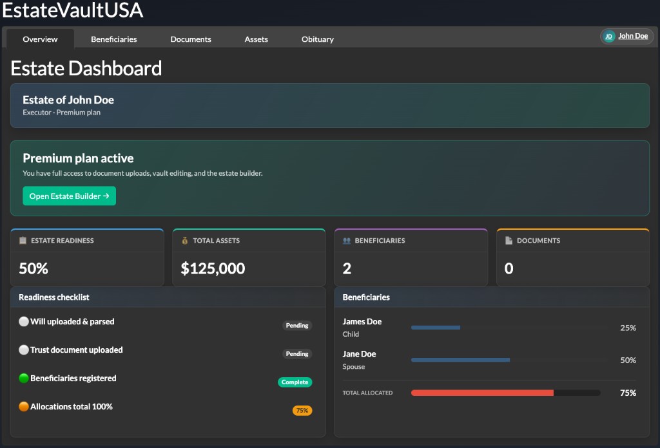The height and width of the screenshot is (448, 660).
Task: Click Jane Doe's 50% allocation value
Action: tap(628, 360)
